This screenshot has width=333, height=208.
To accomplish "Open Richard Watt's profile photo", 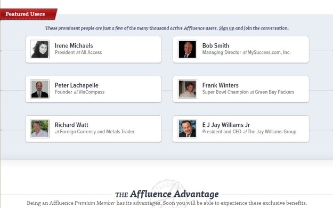I will (x=40, y=129).
